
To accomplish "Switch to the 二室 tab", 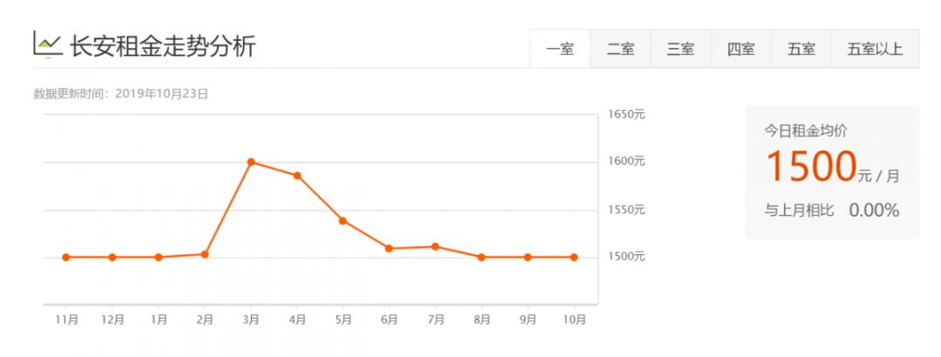I will point(620,49).
